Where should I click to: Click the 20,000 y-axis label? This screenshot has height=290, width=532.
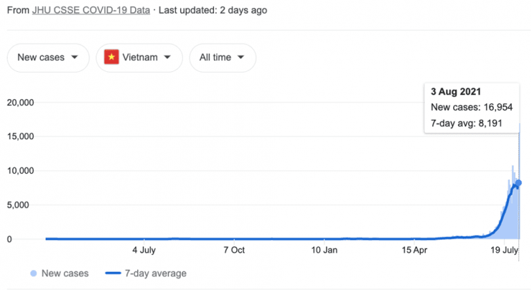pos(20,102)
